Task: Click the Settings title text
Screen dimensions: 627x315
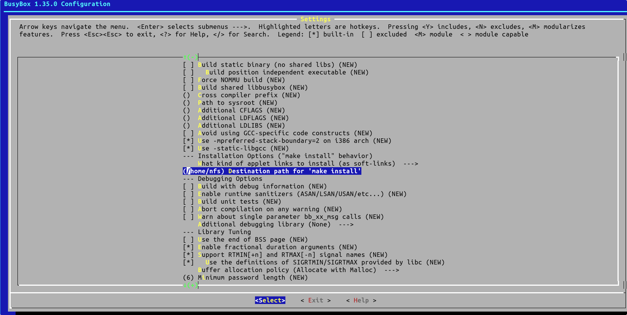Action: 315,19
